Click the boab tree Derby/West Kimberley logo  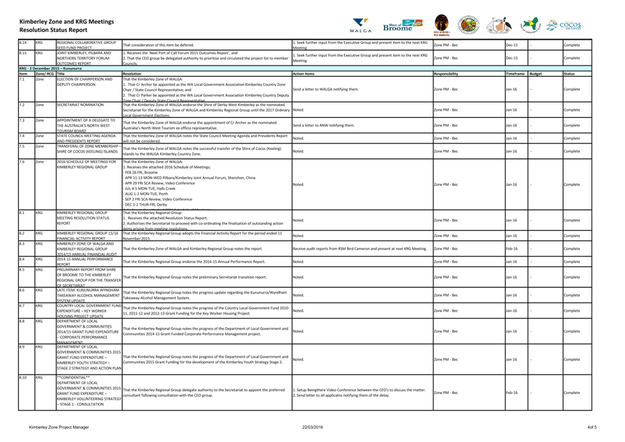(x=441, y=25)
